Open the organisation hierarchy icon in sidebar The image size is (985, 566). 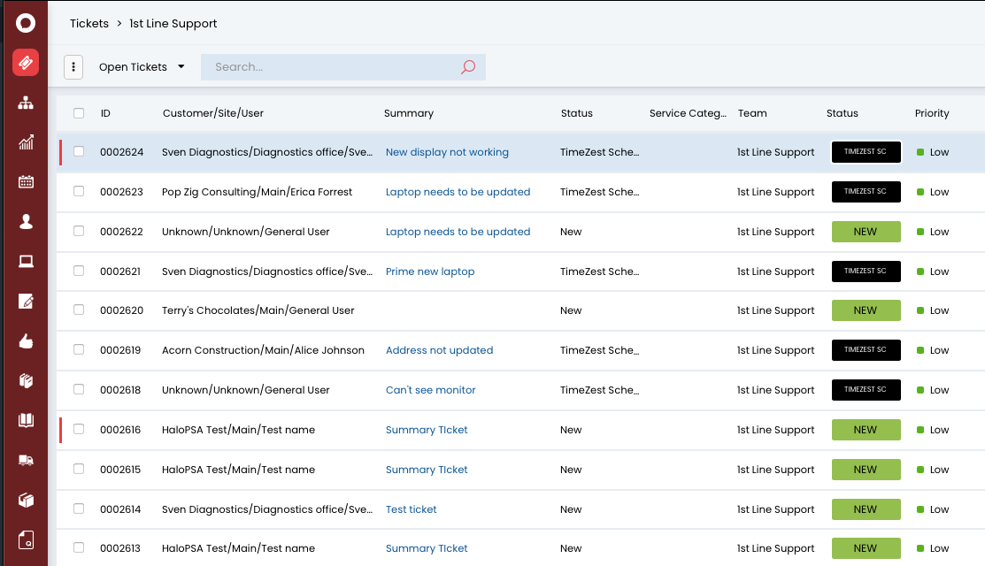[25, 103]
